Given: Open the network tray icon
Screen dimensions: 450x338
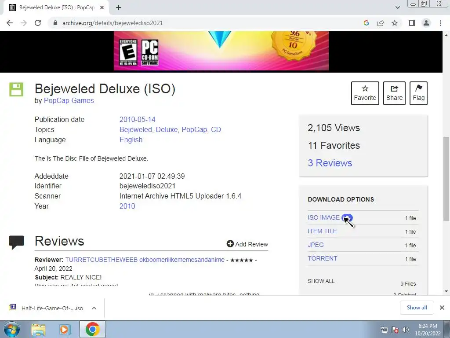Looking at the screenshot, I should click(x=384, y=330).
